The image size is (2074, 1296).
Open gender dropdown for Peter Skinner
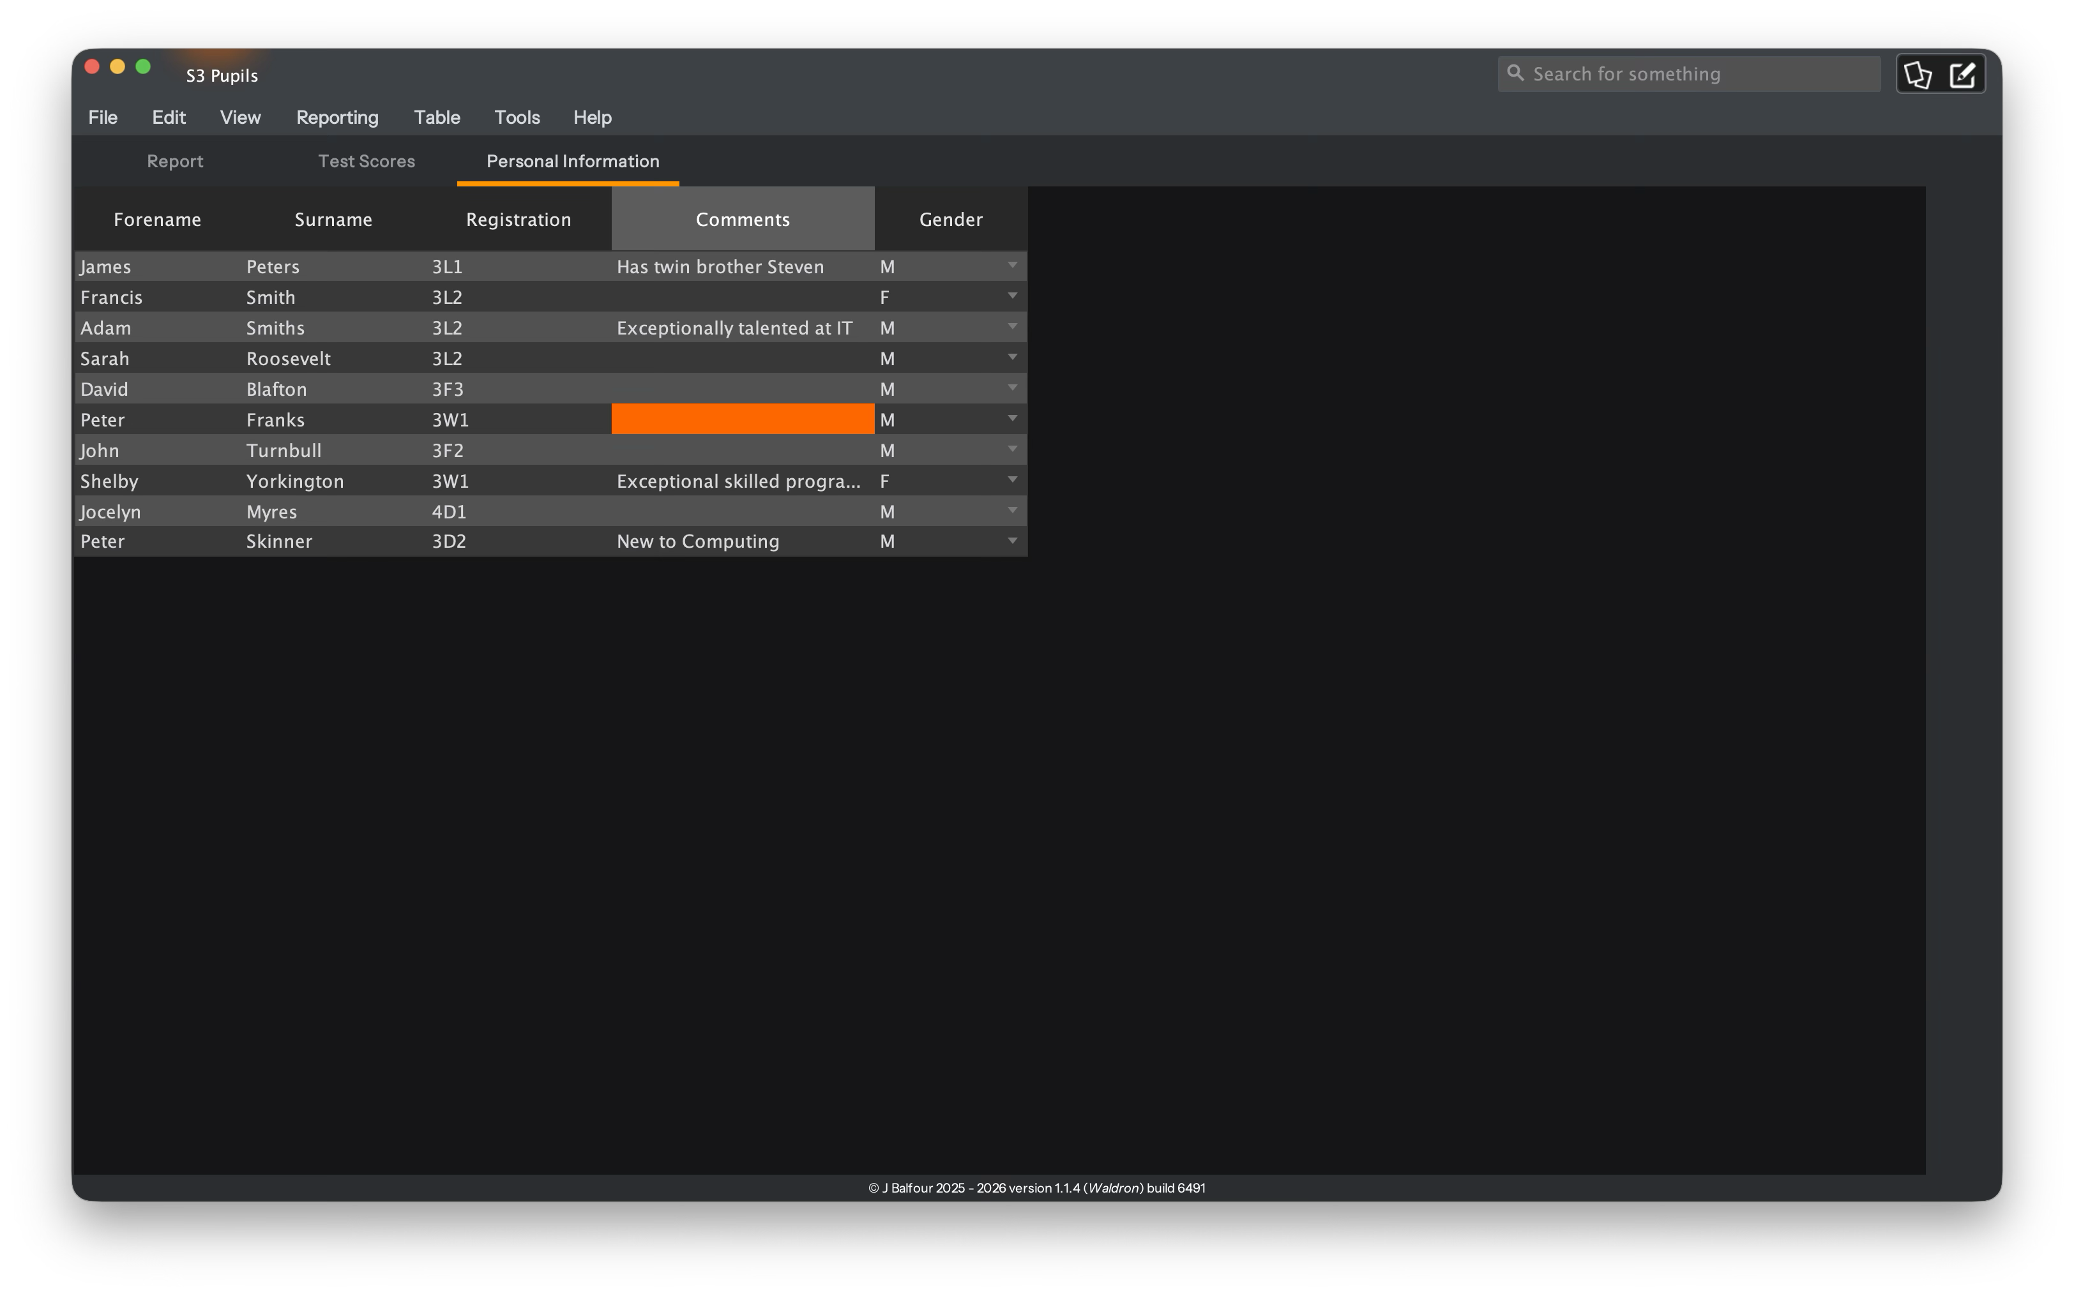(x=1012, y=541)
